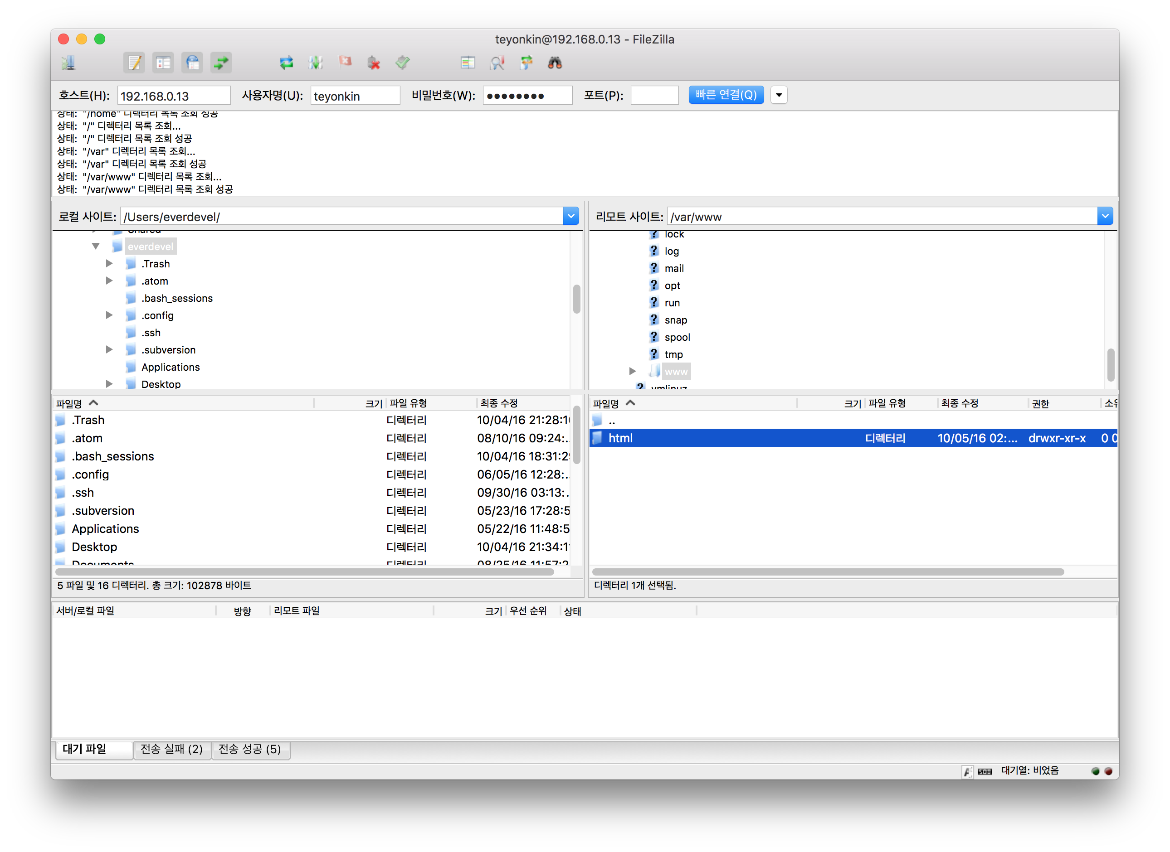Switch to the 전송 성공 (5) tab
The image size is (1170, 852).
pos(250,750)
